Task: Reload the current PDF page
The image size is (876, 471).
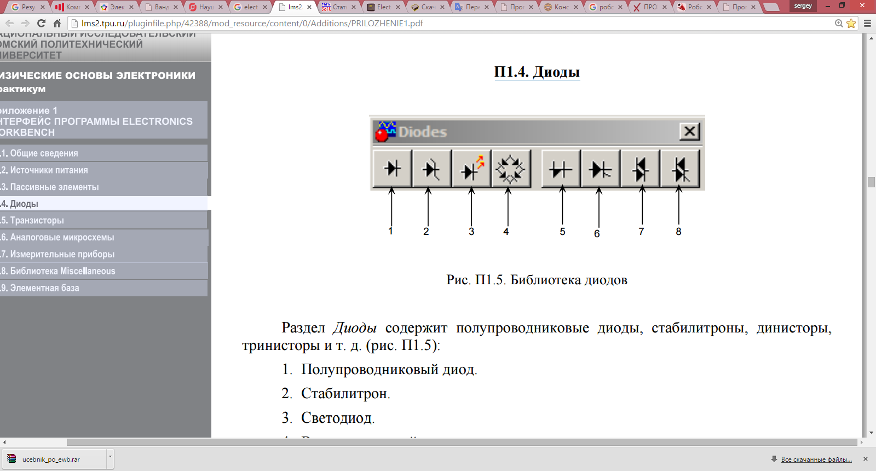Action: point(41,24)
